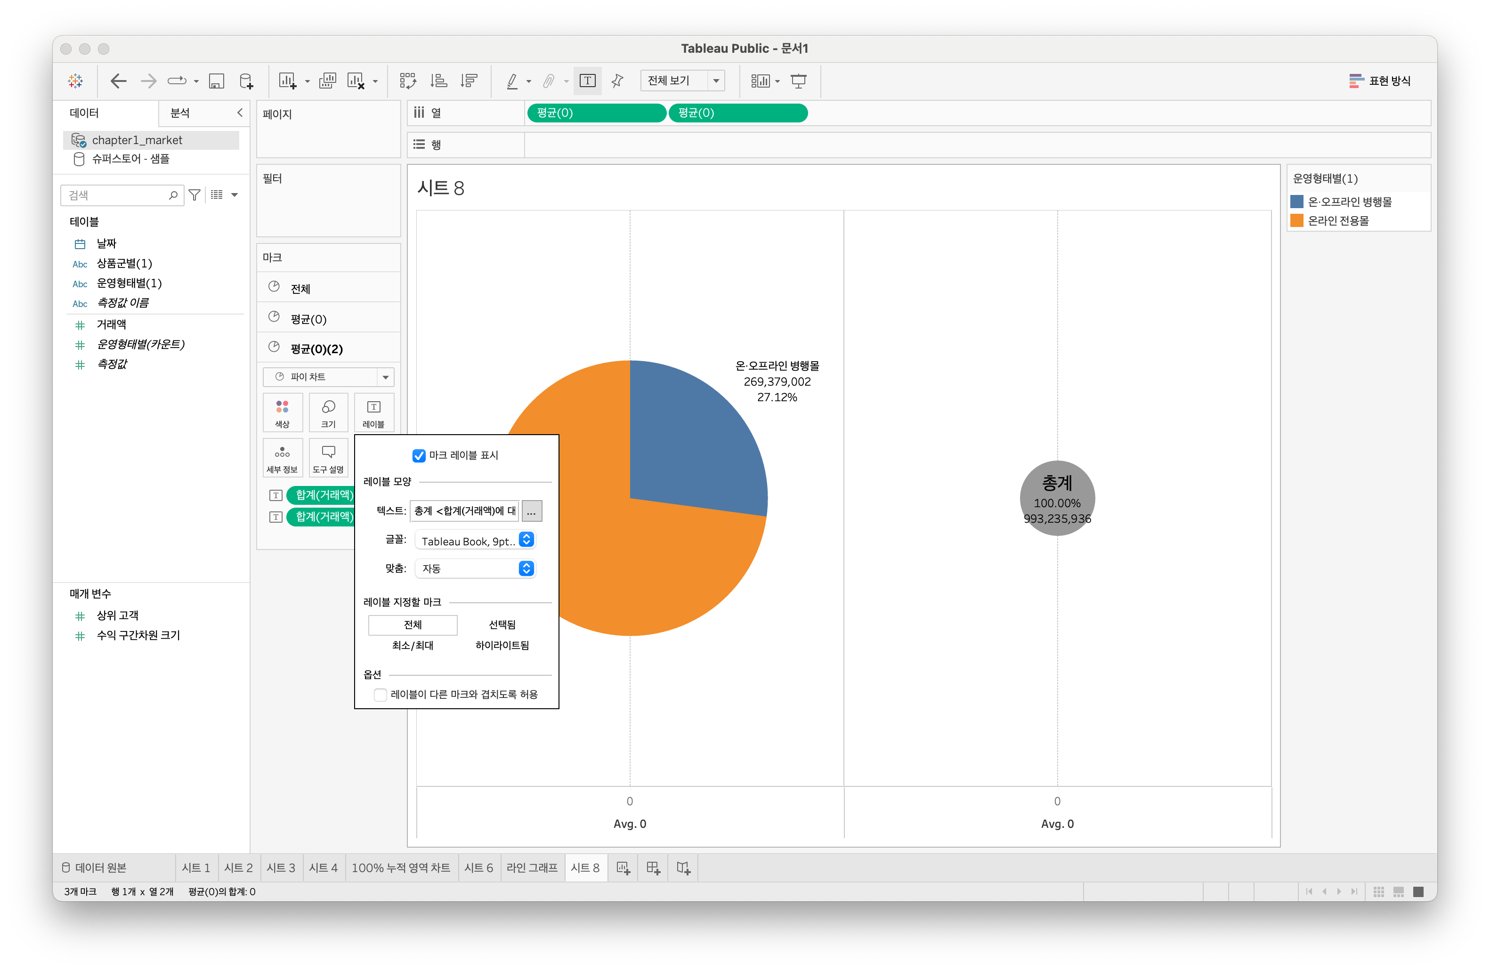Select 최소/최대 marks to label option
The image size is (1490, 971).
point(413,646)
